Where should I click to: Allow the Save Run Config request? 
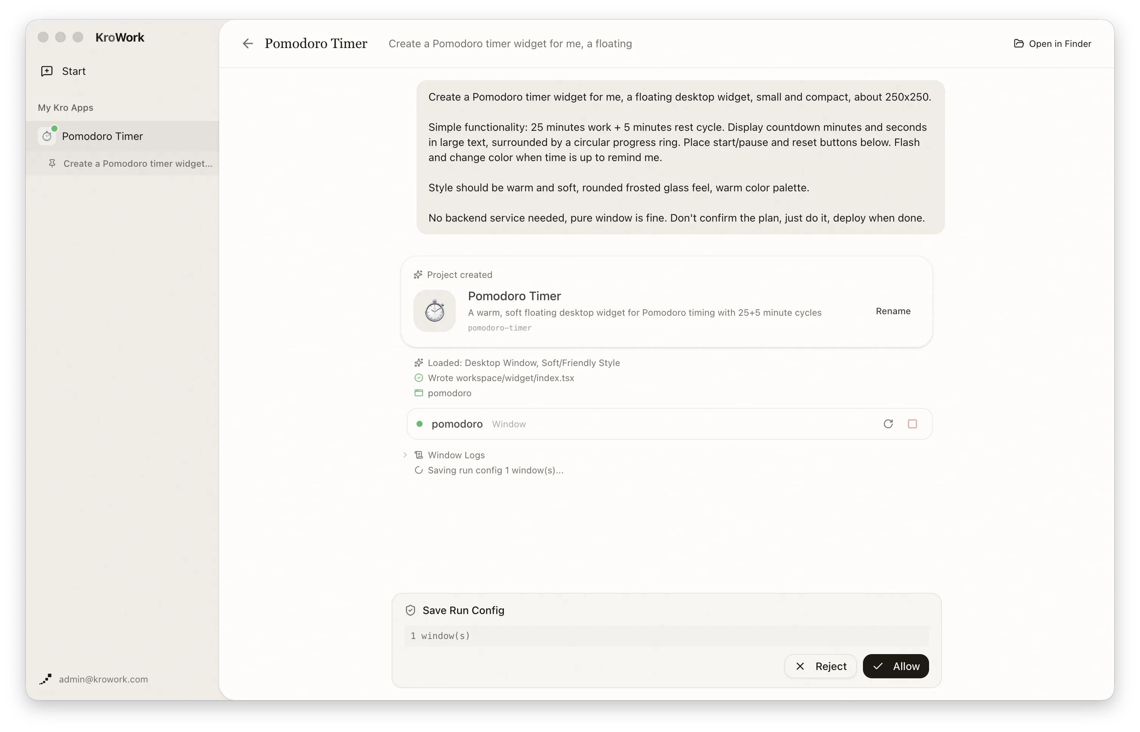click(x=895, y=666)
